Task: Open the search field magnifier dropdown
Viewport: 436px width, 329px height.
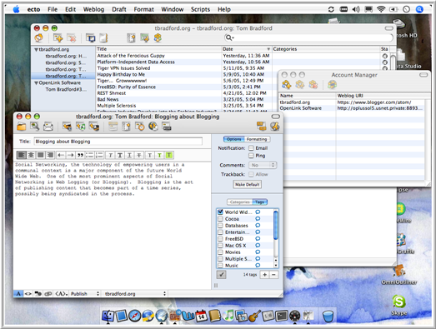Action: tap(229, 37)
